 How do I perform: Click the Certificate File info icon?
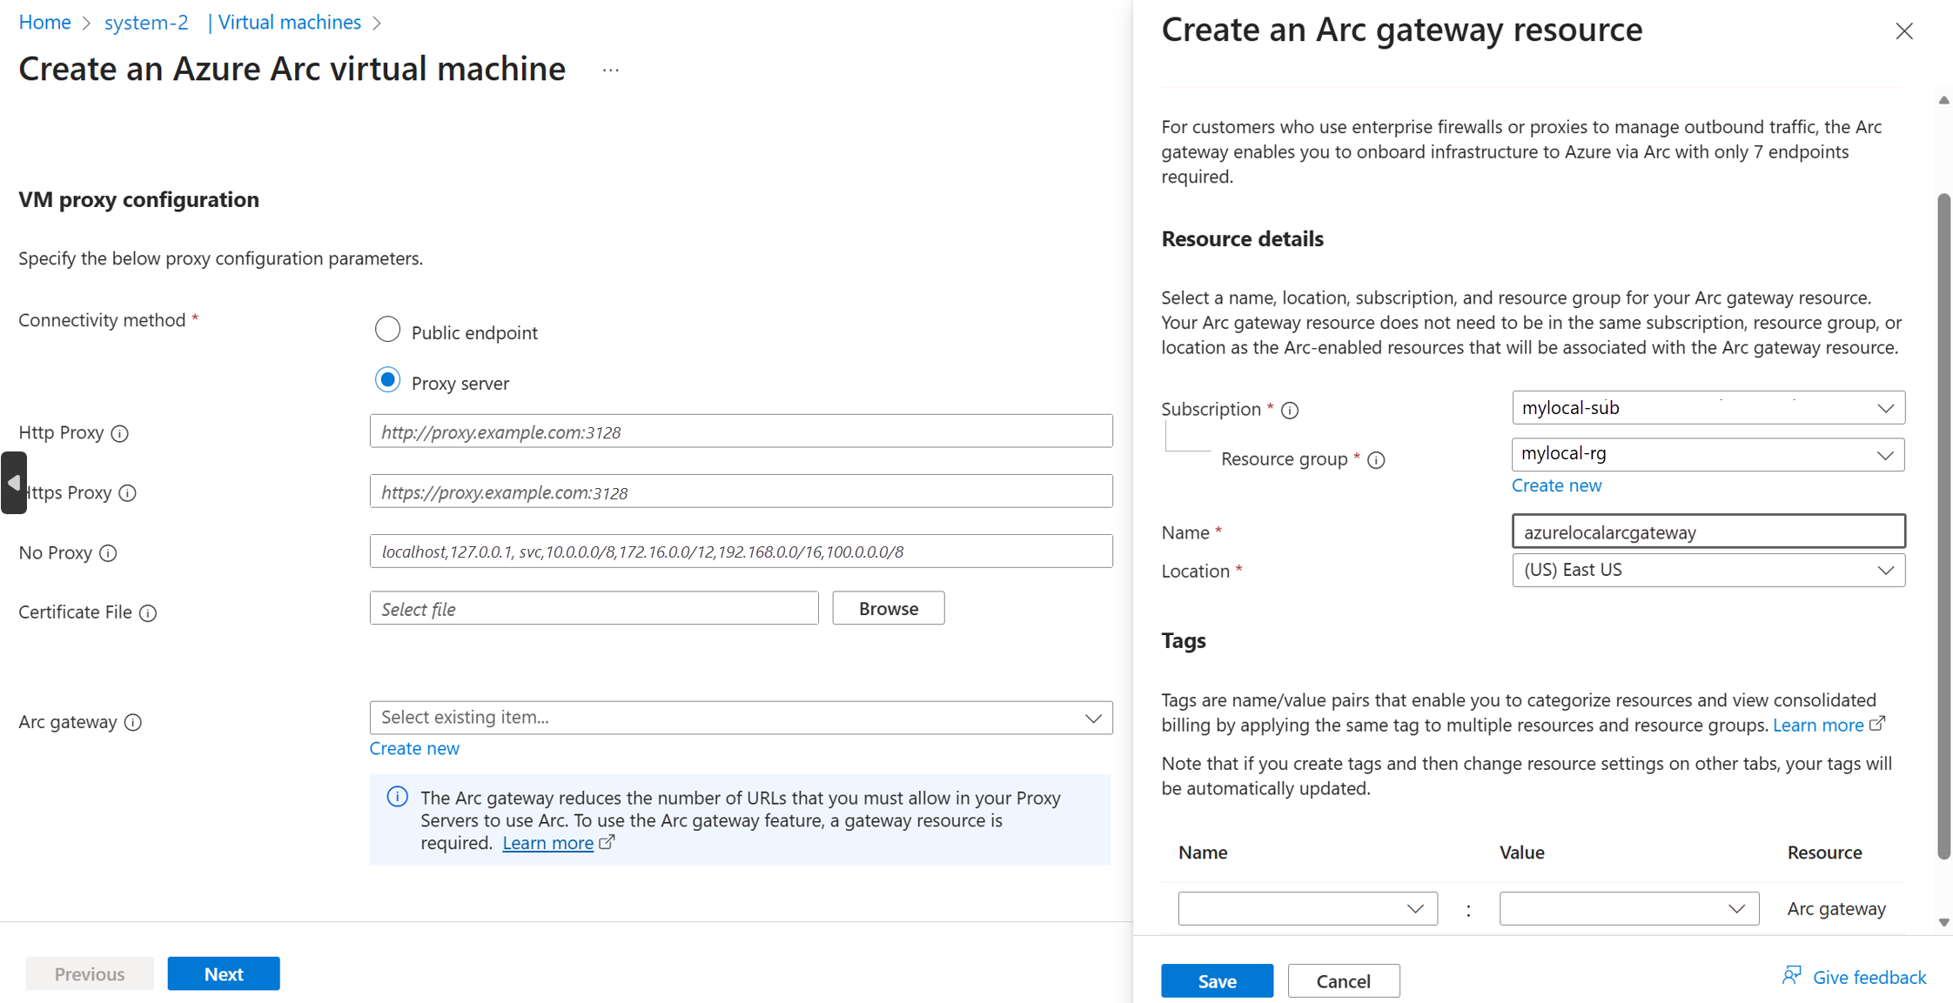tap(148, 613)
